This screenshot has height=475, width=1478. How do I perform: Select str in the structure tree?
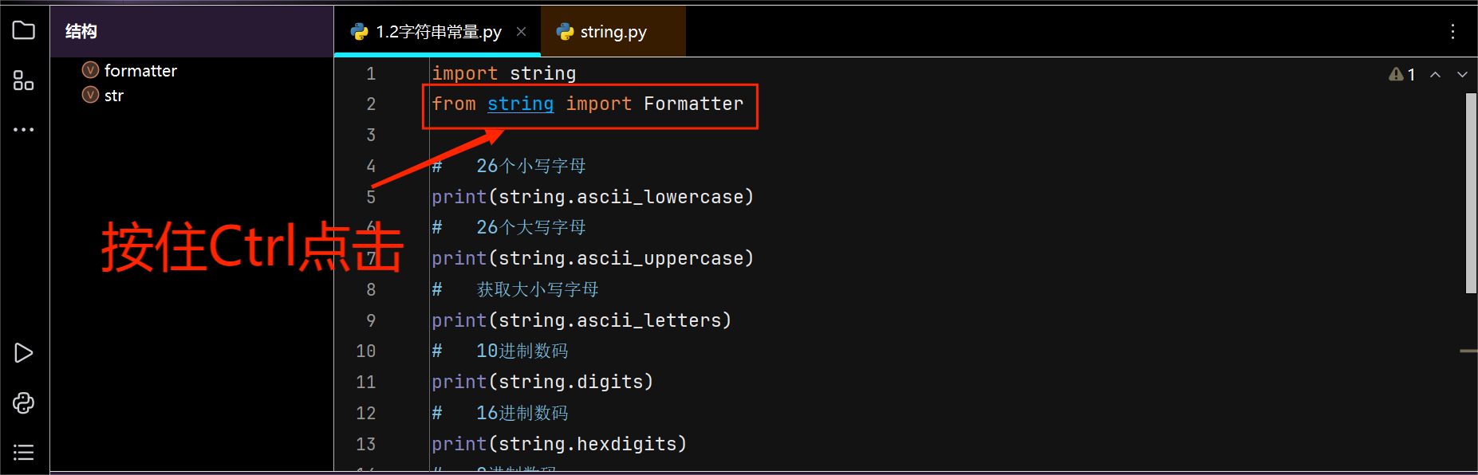click(x=114, y=96)
